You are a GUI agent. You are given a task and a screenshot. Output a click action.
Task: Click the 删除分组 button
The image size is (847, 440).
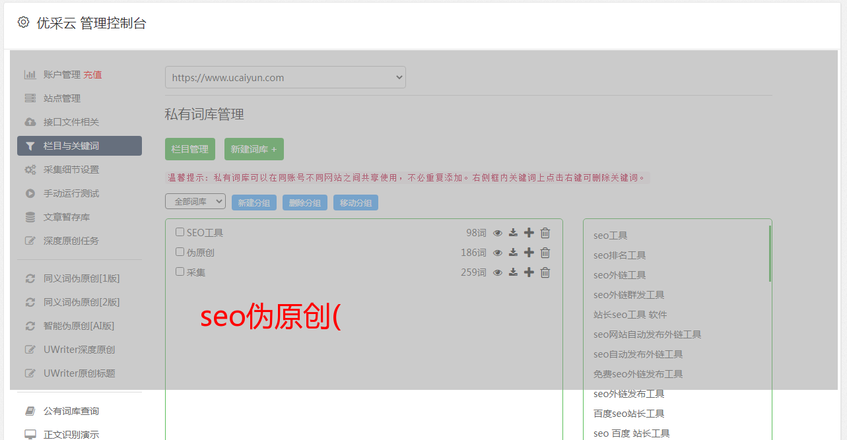pos(305,203)
